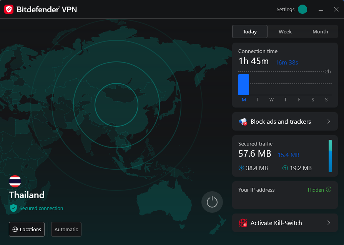The height and width of the screenshot is (245, 344).
Task: Open the Locations list
Action: (27, 229)
